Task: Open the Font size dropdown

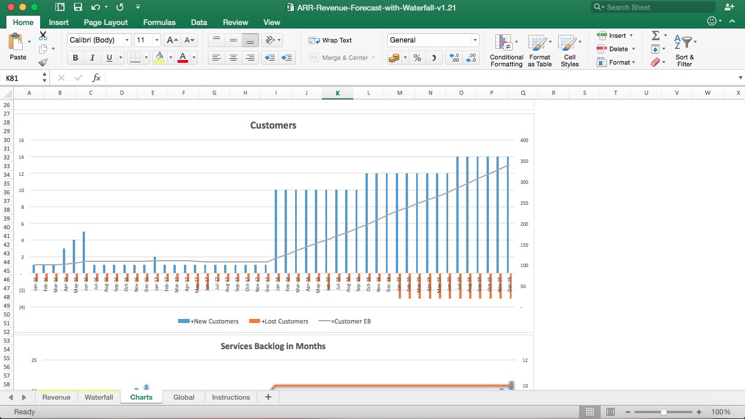Action: (157, 40)
